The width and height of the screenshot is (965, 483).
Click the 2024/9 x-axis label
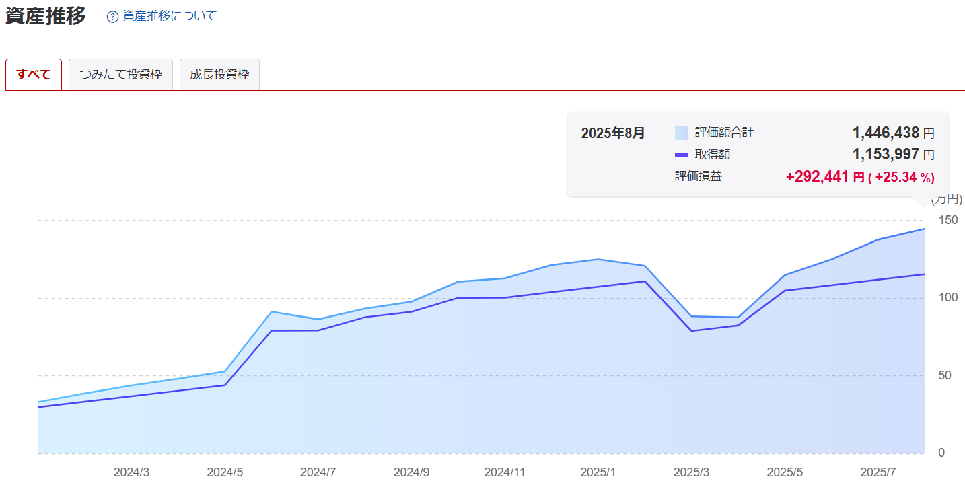(411, 472)
